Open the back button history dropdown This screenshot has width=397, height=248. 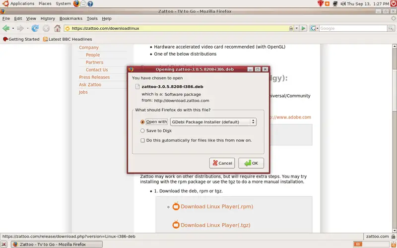tap(13, 28)
